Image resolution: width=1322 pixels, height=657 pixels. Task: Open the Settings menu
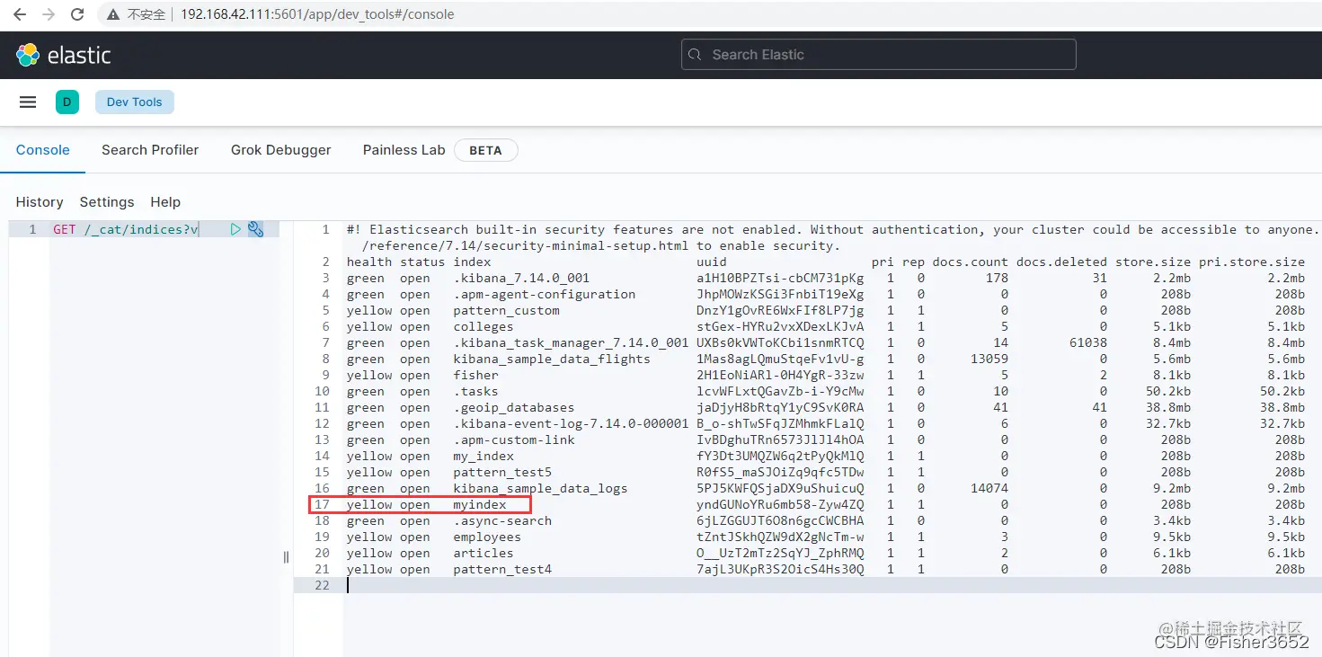[x=107, y=202]
